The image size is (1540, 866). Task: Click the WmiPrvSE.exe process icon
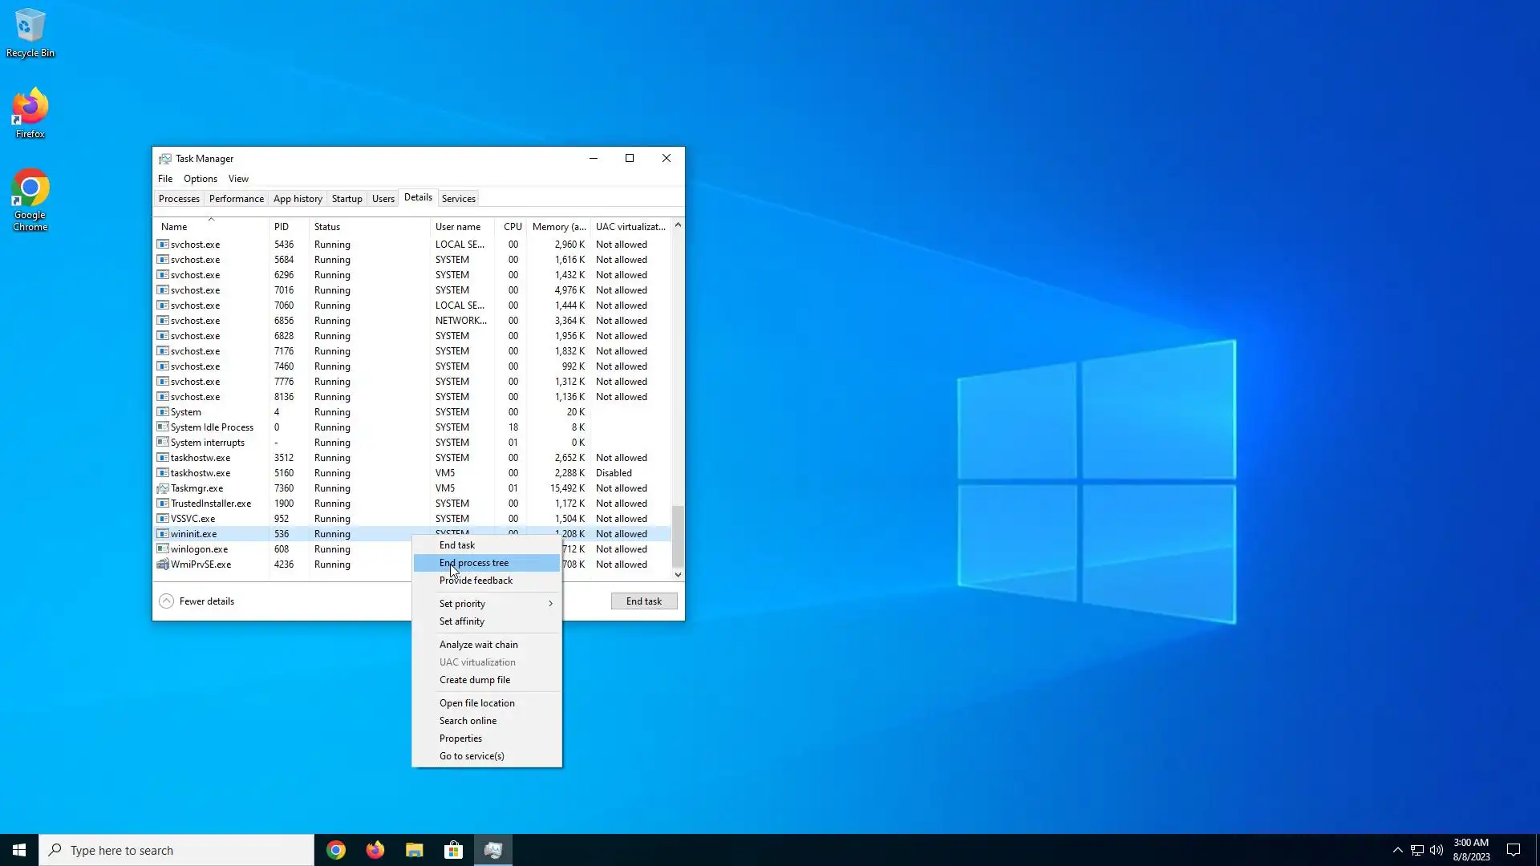[x=163, y=565]
